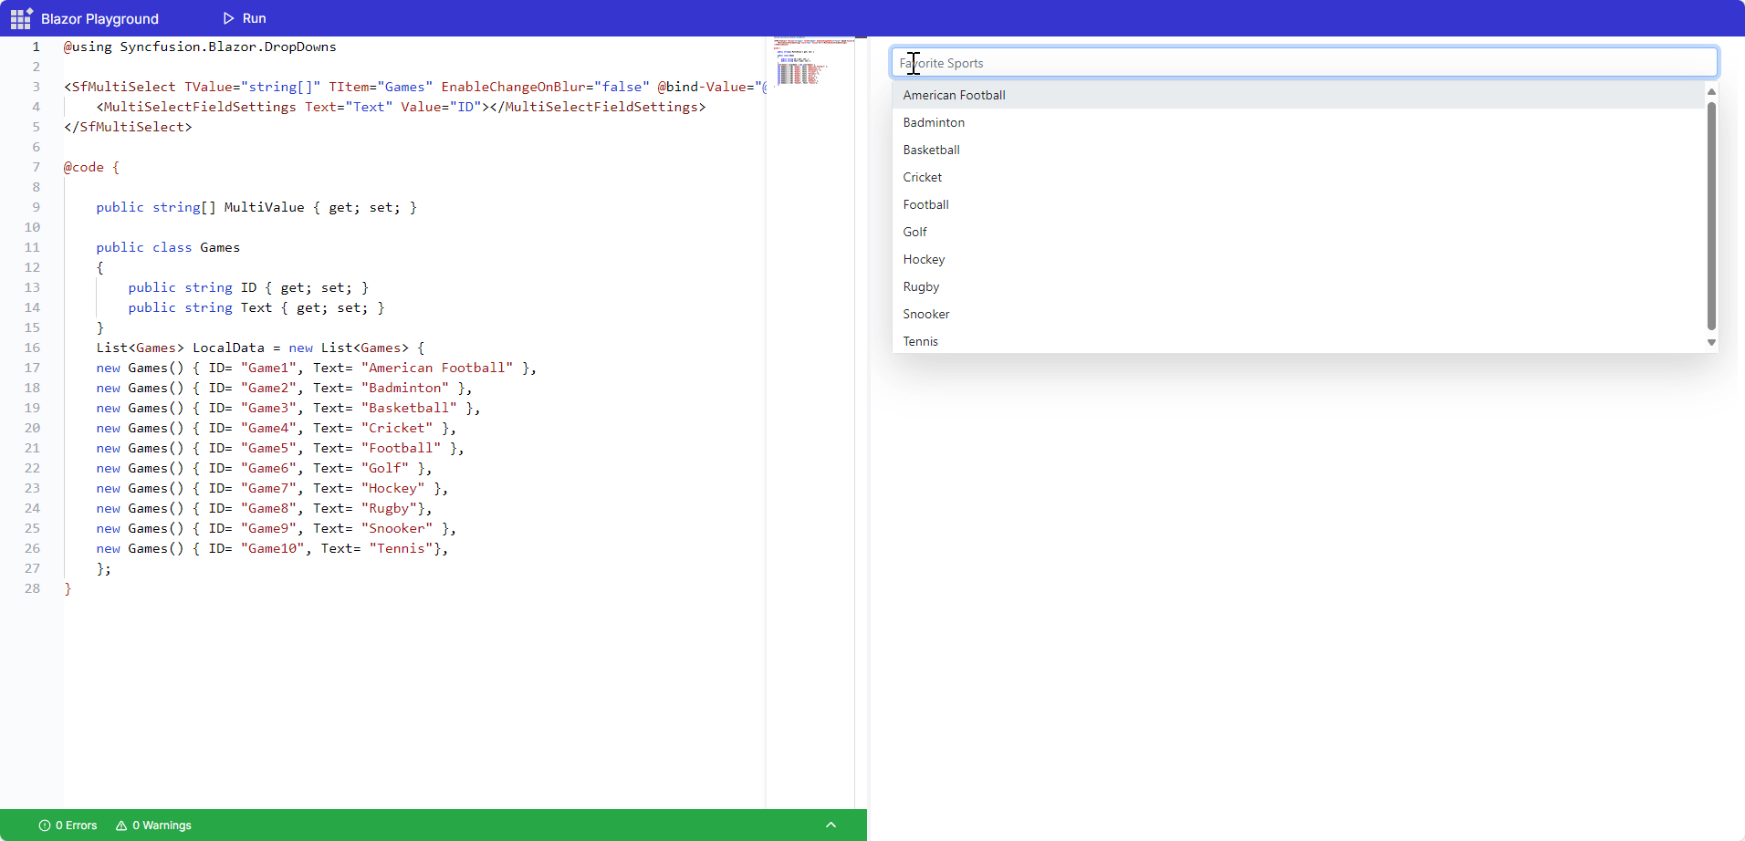Click the 0 Warnings status text
Screen dimensions: 1745x841
162,825
